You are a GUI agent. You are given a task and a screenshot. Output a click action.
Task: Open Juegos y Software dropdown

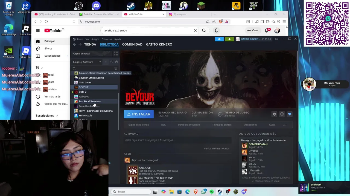87,62
